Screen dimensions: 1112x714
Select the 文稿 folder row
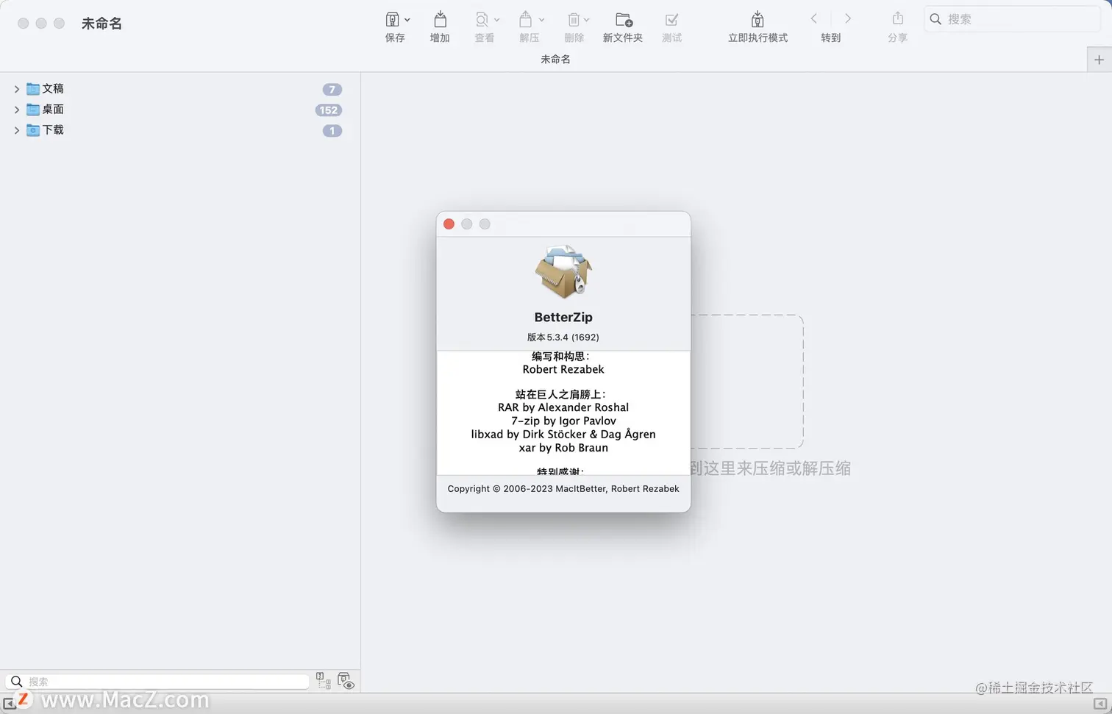tap(179, 89)
